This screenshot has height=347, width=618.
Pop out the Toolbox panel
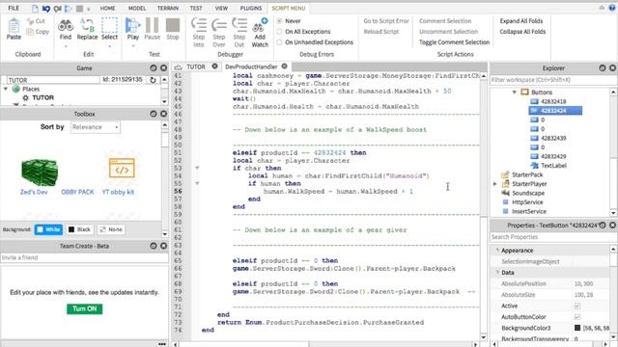[154, 114]
